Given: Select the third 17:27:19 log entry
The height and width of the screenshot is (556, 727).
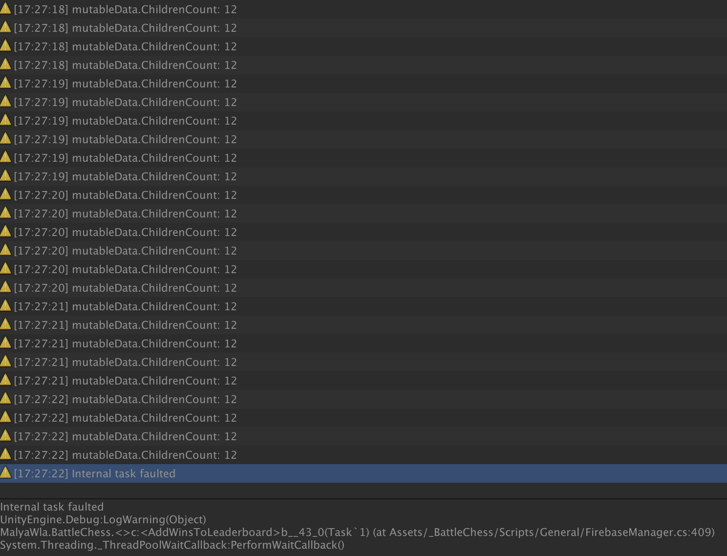Looking at the screenshot, I should point(122,121).
